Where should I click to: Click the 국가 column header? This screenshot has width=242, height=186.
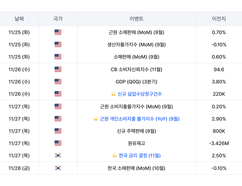tap(58, 19)
